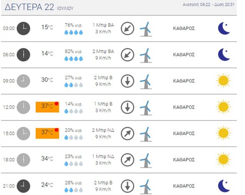Select the wind turbine icon at 09:00
Screen dimensions: 245x195
point(146,82)
